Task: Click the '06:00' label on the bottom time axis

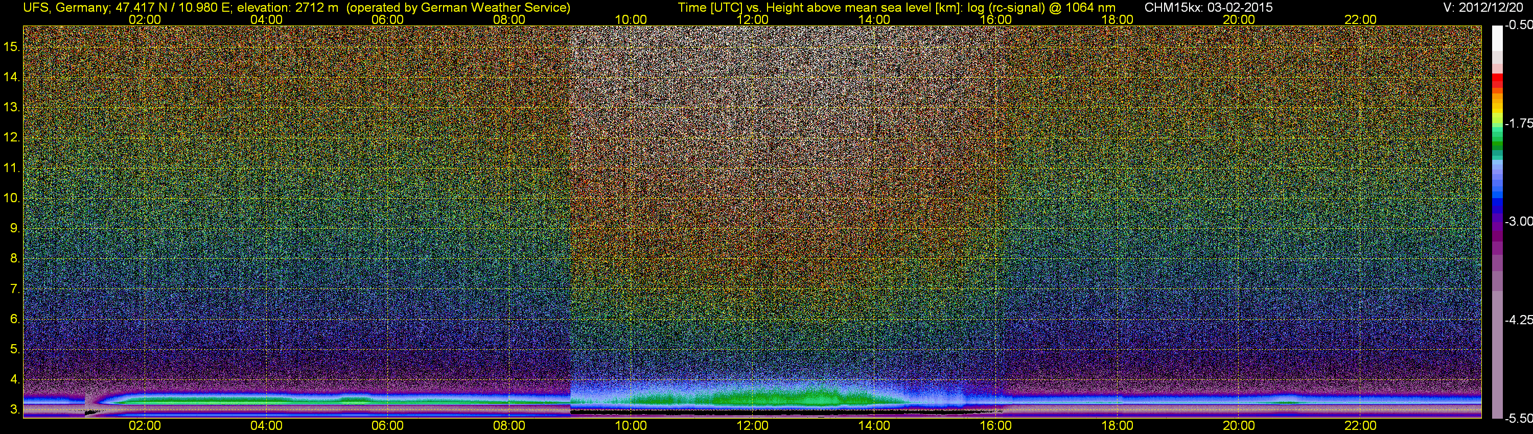Action: [387, 426]
